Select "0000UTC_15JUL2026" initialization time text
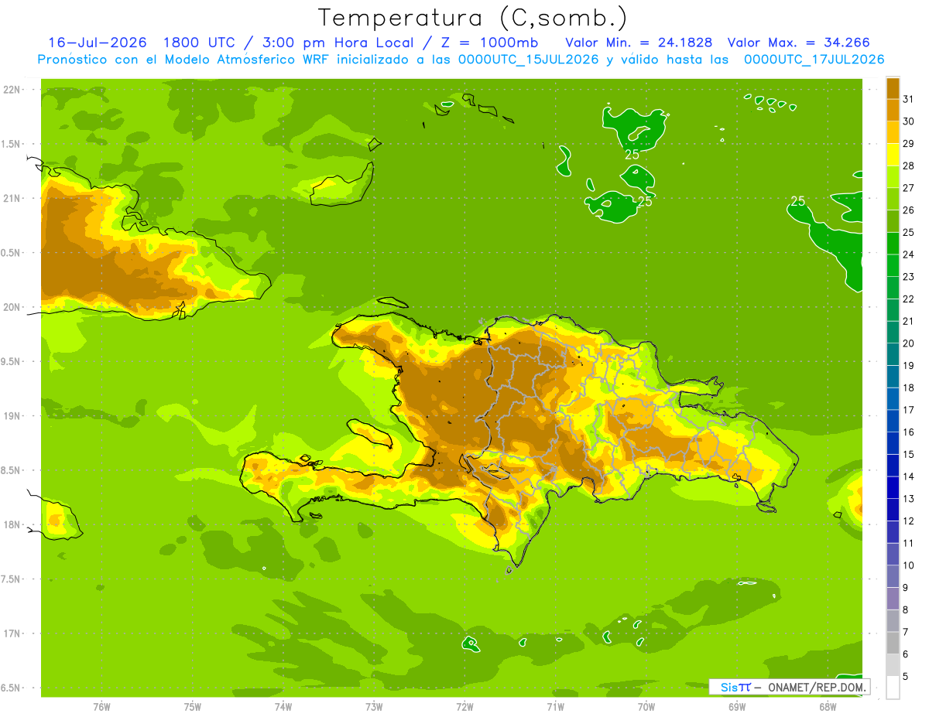Image resolution: width=929 pixels, height=717 pixels. click(529, 60)
